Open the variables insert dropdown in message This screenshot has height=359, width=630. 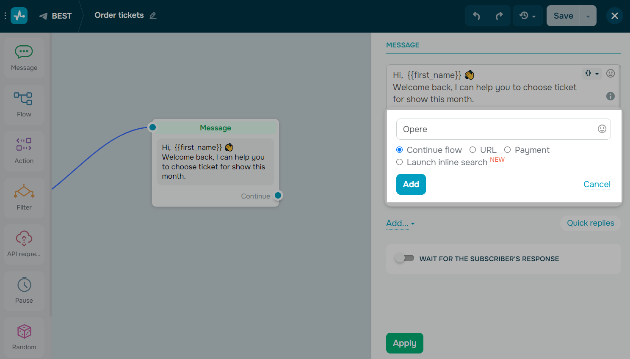592,73
